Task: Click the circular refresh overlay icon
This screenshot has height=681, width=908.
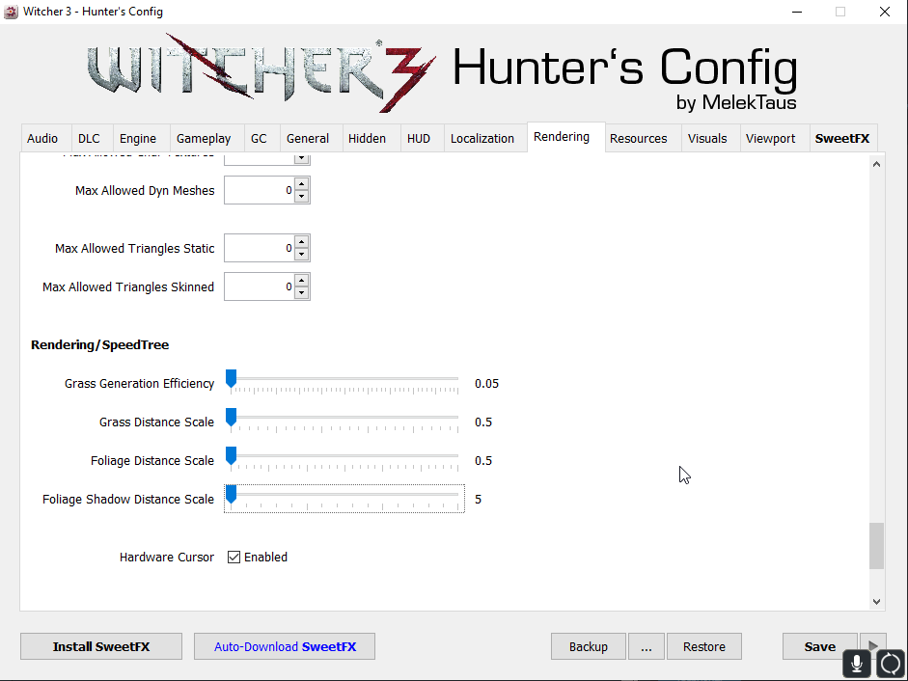Action: tap(891, 664)
